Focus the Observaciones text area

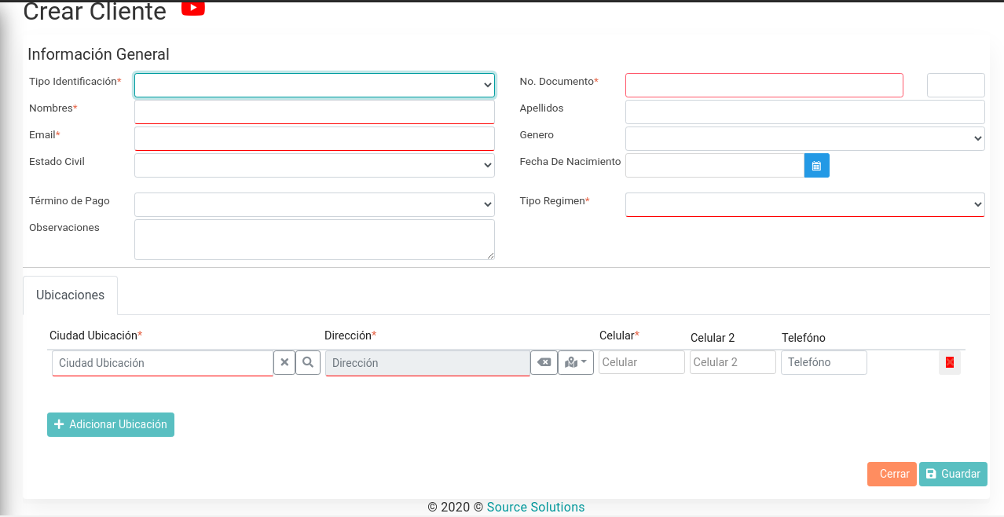(x=314, y=240)
